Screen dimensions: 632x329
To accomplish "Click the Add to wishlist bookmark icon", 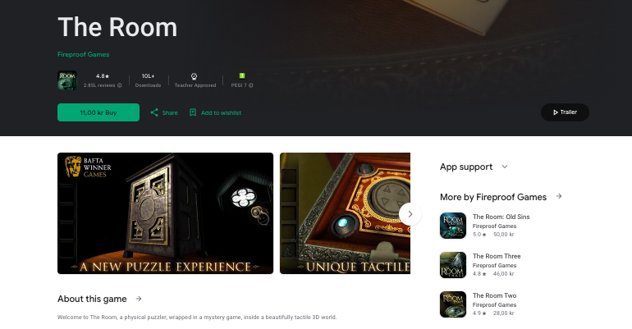I will [193, 112].
